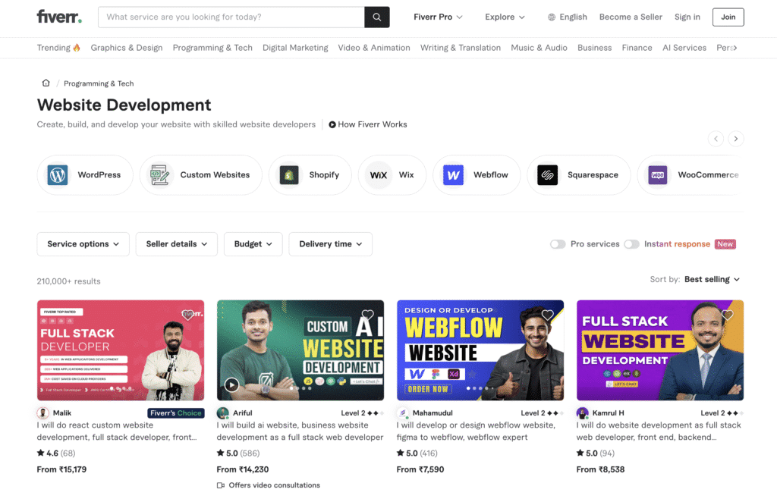This screenshot has height=502, width=777.
Task: Play the video on Ariful's gig
Action: (232, 384)
